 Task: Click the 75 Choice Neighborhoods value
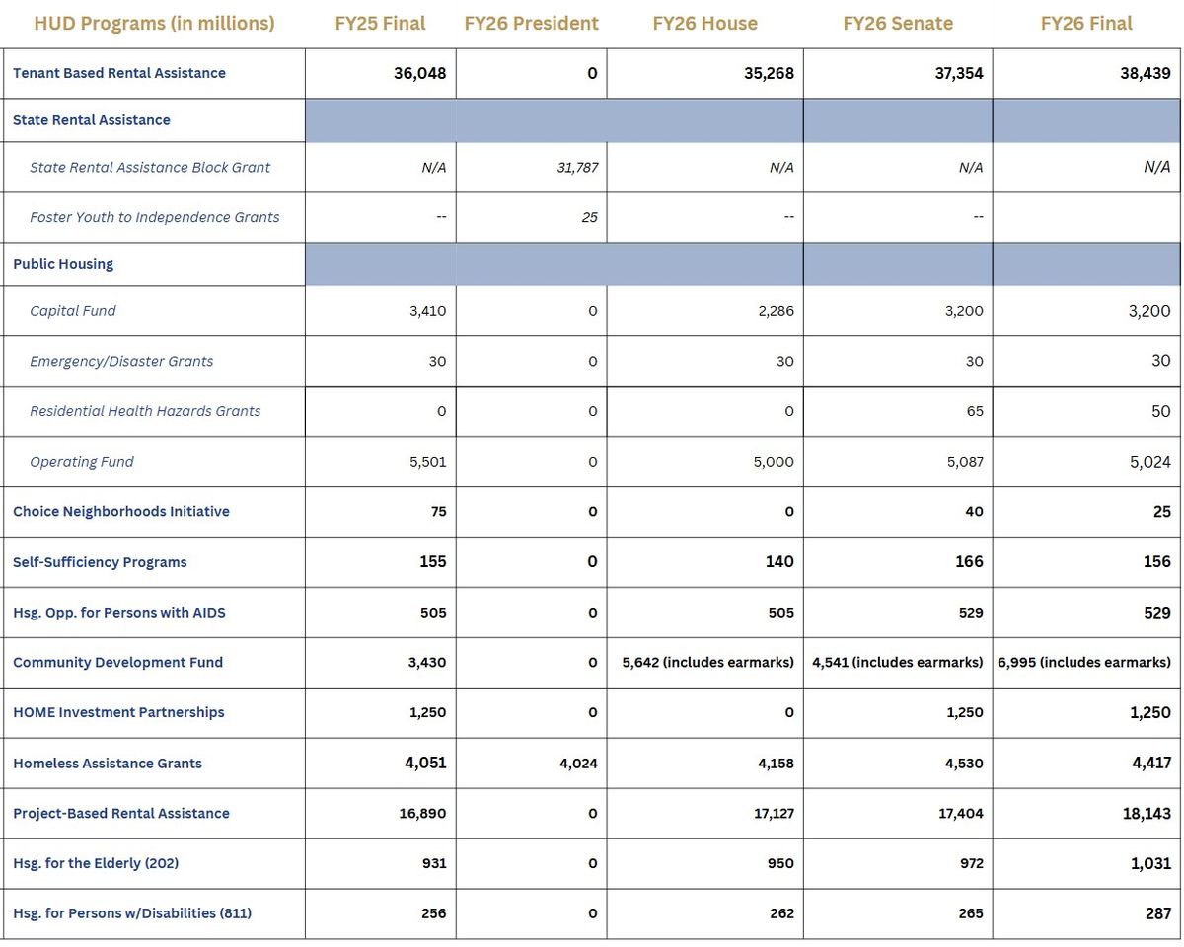coord(438,512)
